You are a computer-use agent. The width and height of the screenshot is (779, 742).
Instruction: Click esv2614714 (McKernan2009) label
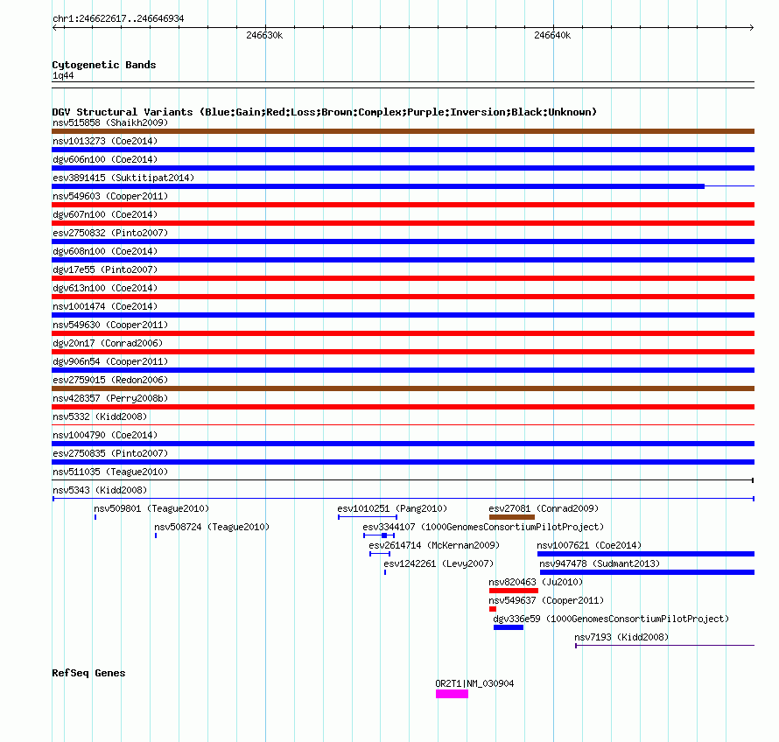(434, 545)
